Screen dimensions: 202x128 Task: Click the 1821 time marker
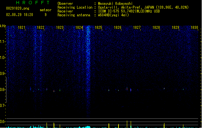pyautogui.click(x=22, y=28)
